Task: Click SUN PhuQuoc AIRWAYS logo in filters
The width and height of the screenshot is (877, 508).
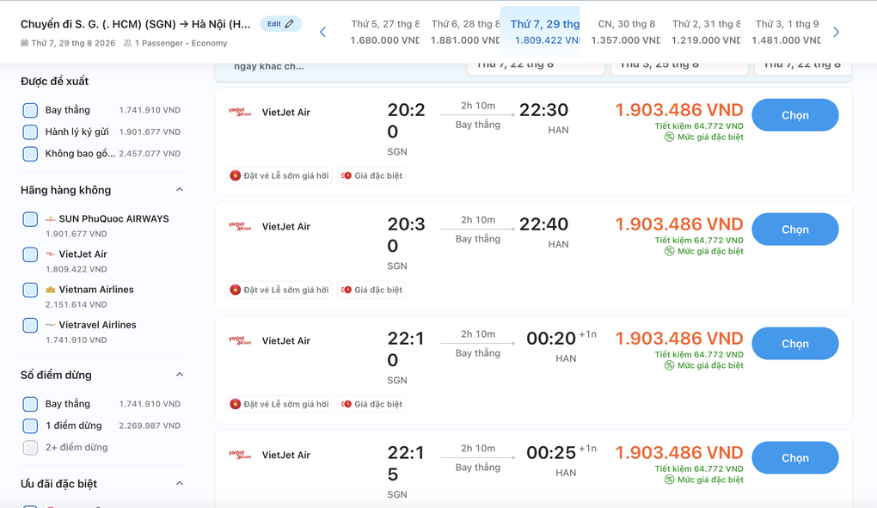Action: (51, 219)
